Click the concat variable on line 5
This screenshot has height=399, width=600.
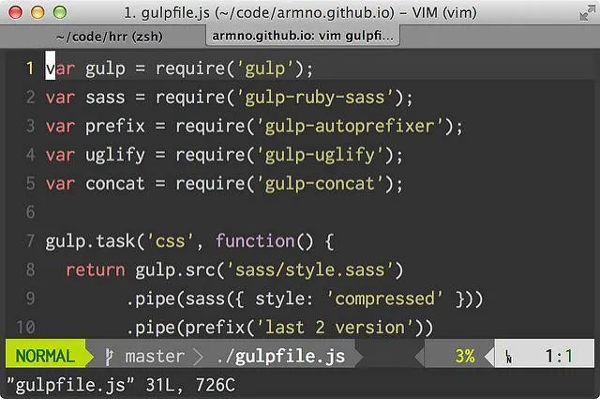[115, 184]
